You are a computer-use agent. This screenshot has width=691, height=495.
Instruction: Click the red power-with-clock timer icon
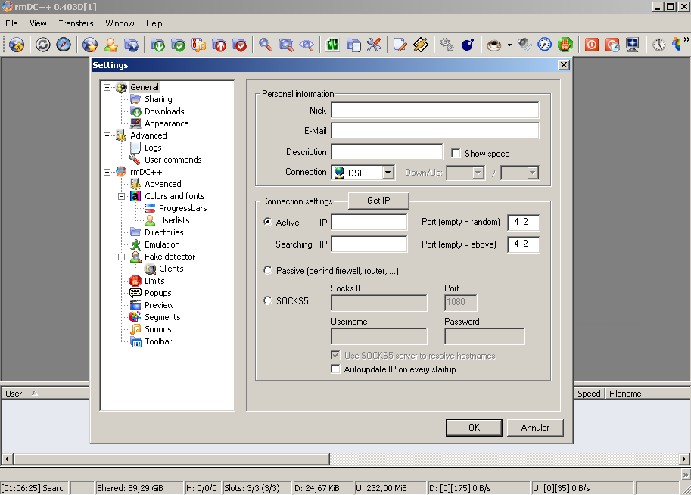pyautogui.click(x=612, y=45)
